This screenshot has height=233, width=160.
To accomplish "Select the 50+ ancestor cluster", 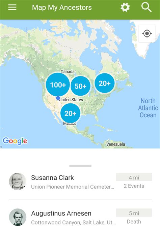I will 80,86.
